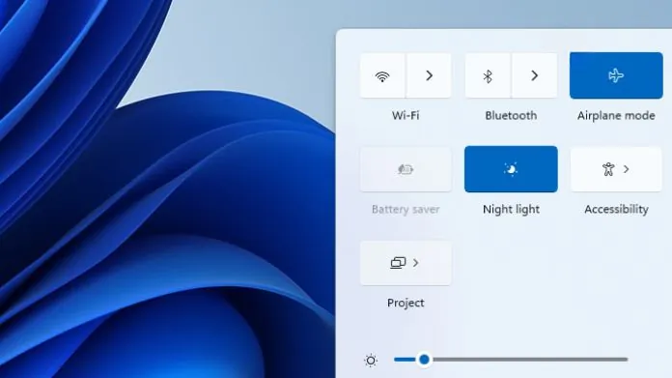Open the Accessibility options tile
The width and height of the screenshot is (672, 378).
point(616,169)
